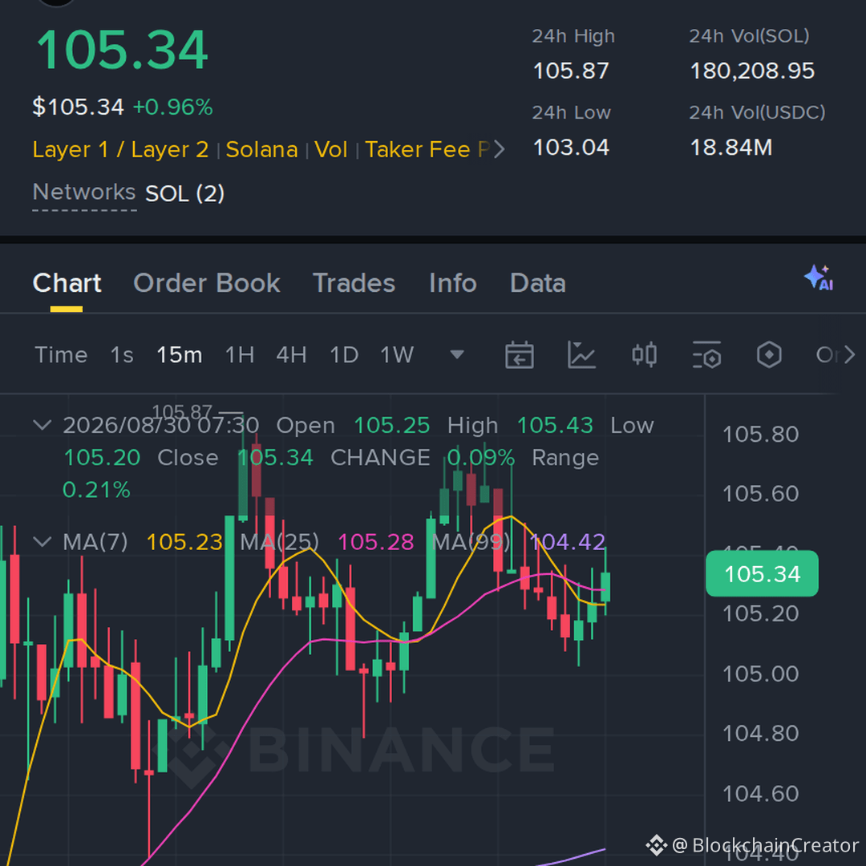Tap the large 105.34 current price
This screenshot has width=866, height=866.
point(122,51)
